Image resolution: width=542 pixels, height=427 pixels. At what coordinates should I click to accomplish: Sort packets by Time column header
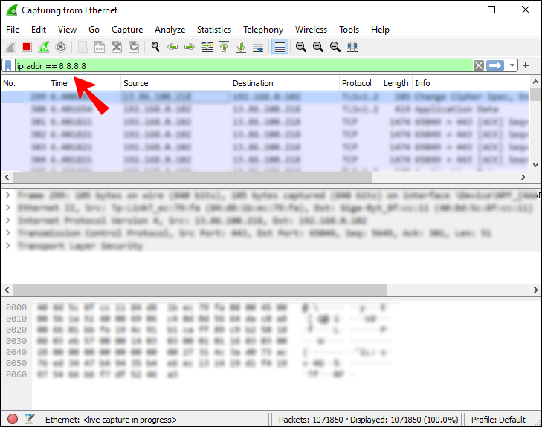pos(84,83)
